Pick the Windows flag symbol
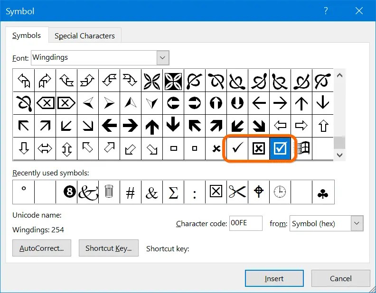Viewport: 376px width, 293px height. [303, 149]
